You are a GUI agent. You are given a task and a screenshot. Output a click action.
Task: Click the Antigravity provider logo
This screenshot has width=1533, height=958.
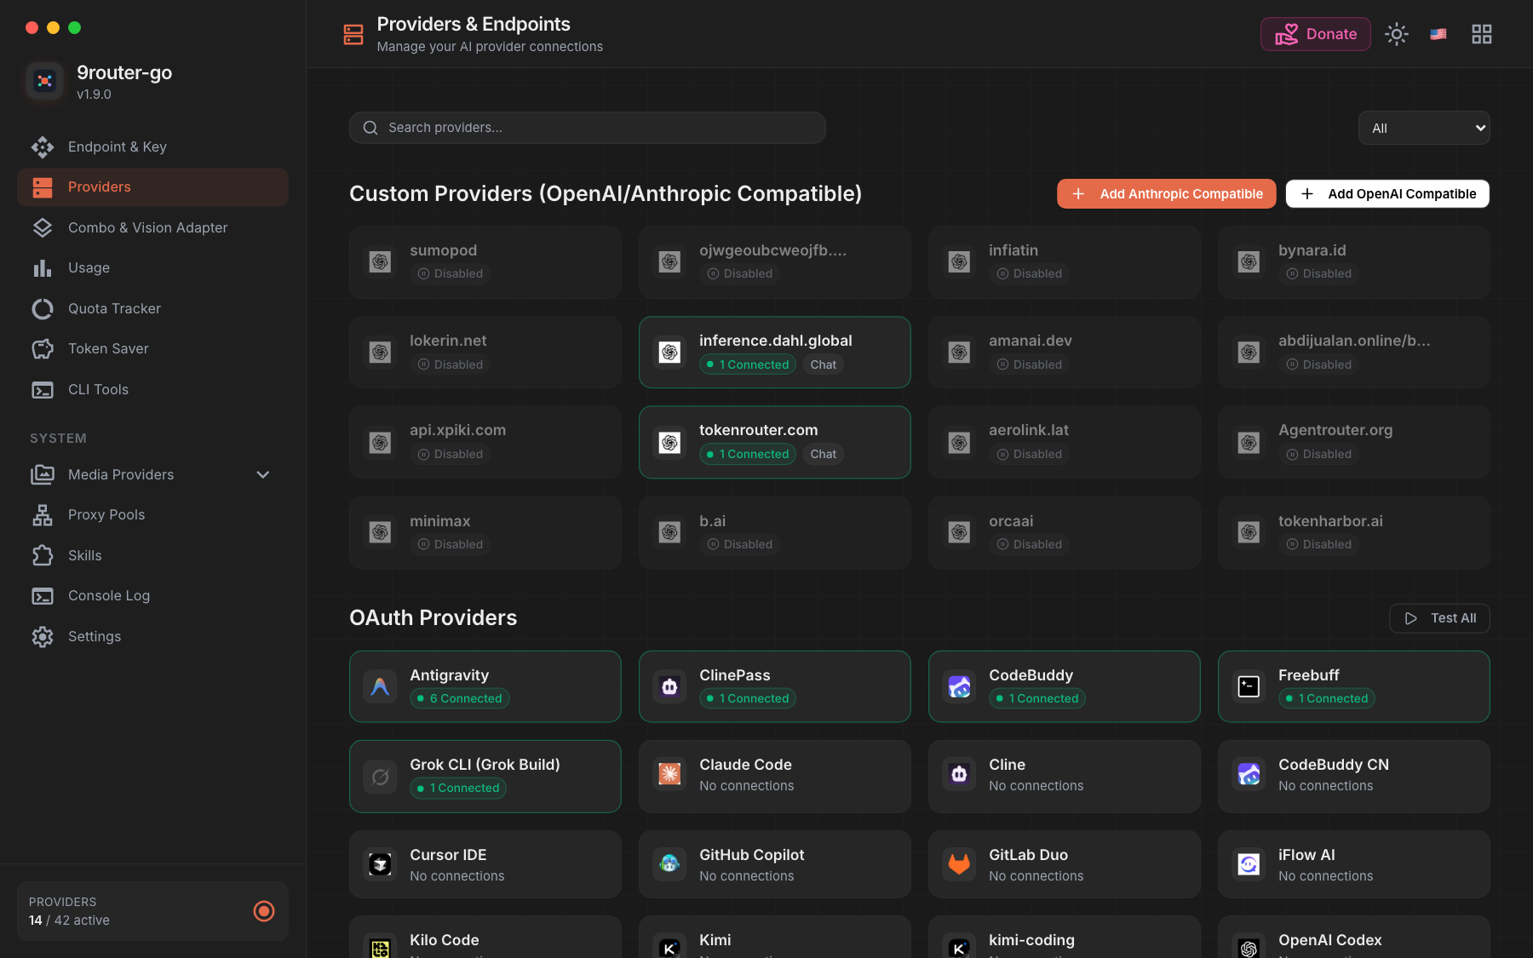[x=380, y=686]
